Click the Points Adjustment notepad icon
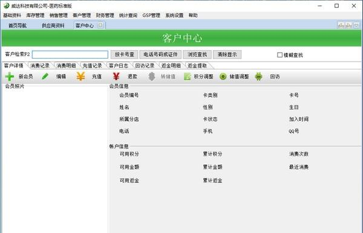The width and height of the screenshot is (363, 233). pos(188,77)
